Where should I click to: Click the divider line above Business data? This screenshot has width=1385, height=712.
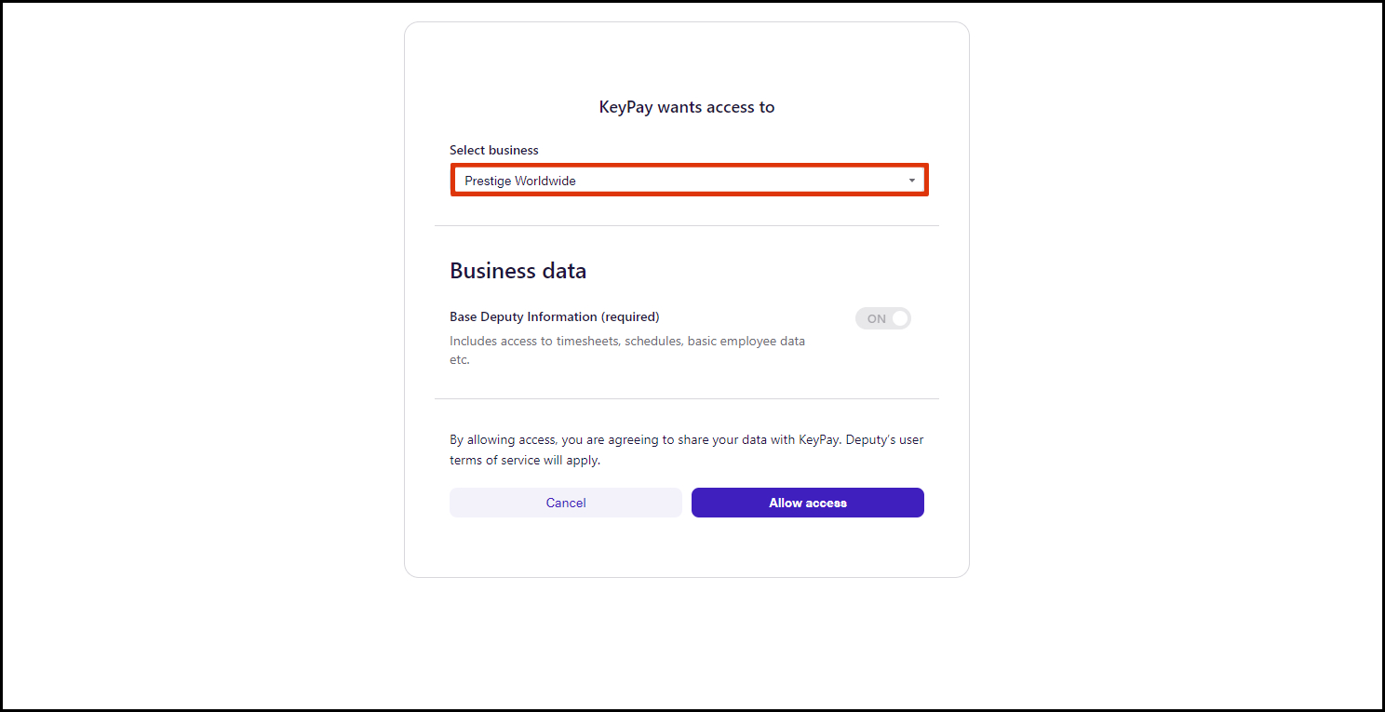(687, 225)
